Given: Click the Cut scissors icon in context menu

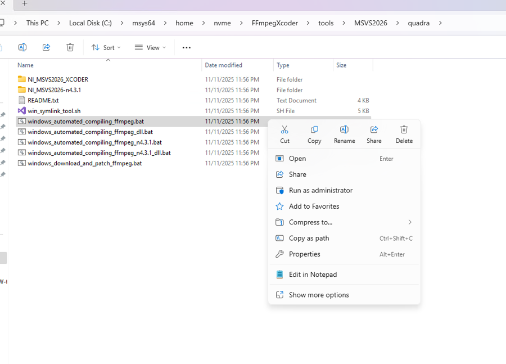Looking at the screenshot, I should [x=284, y=130].
